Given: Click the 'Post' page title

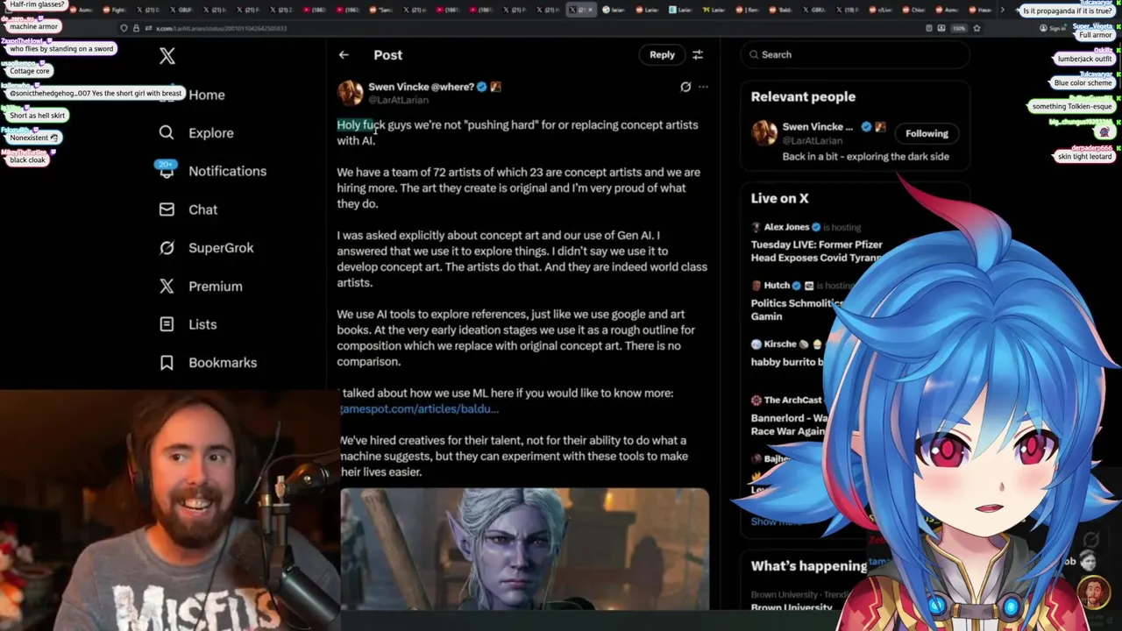Looking at the screenshot, I should [387, 54].
